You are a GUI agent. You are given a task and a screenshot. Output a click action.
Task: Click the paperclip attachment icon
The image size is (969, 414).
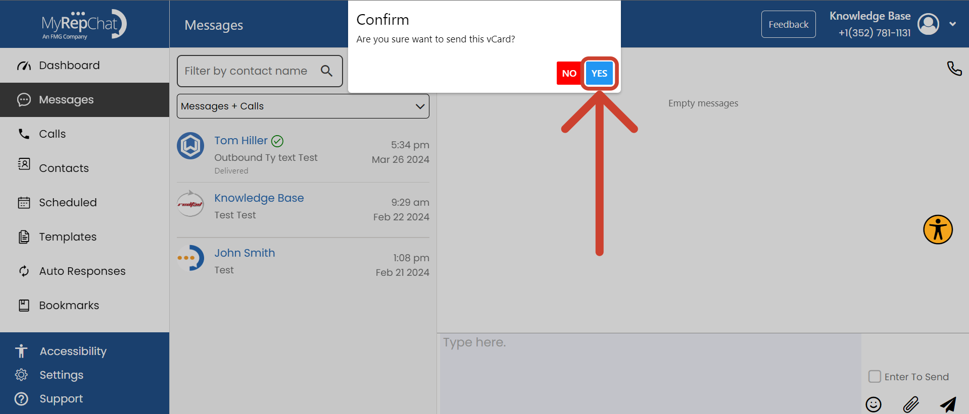(910, 404)
